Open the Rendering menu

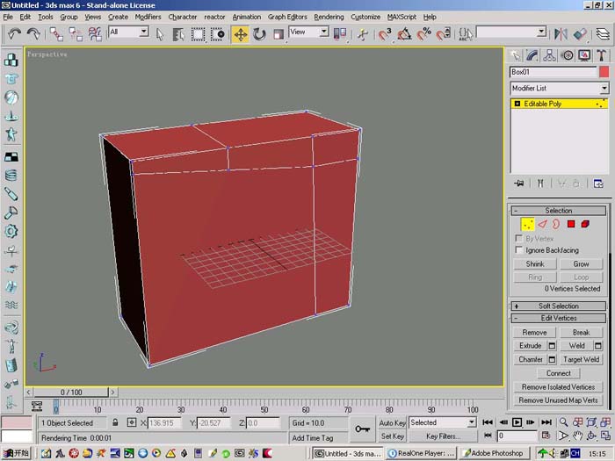pyautogui.click(x=329, y=17)
